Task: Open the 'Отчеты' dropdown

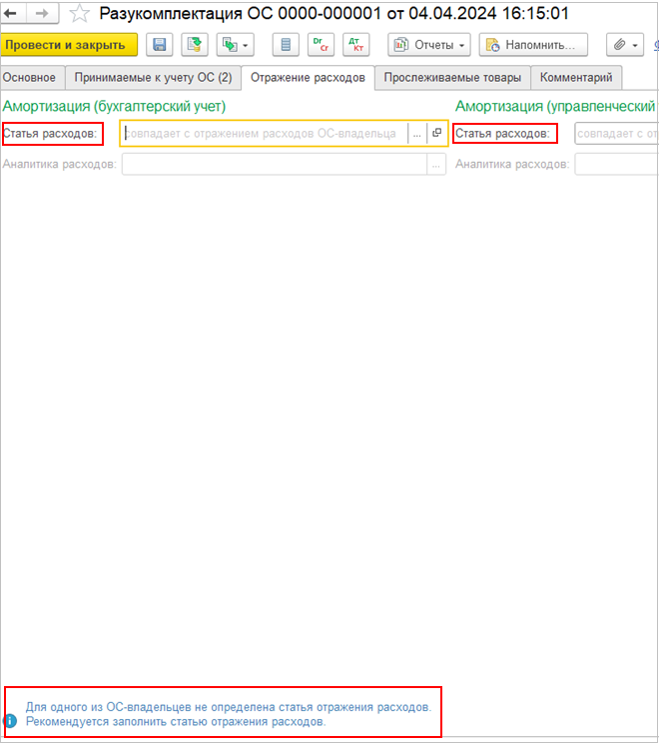Action: coord(429,45)
